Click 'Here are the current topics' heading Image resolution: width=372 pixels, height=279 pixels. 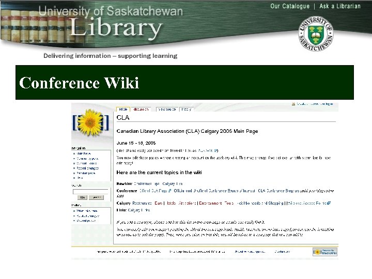pyautogui.click(x=159, y=173)
